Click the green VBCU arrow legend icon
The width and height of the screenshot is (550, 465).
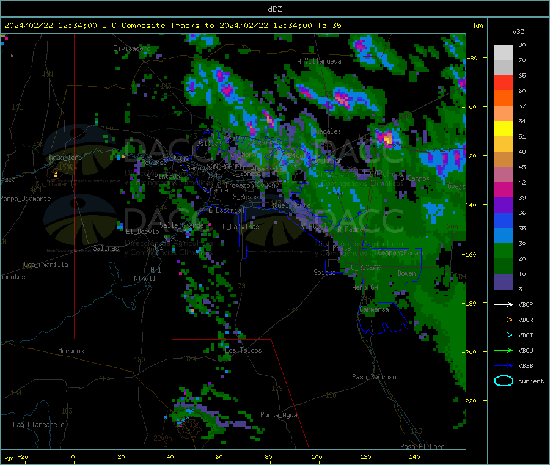click(x=504, y=350)
